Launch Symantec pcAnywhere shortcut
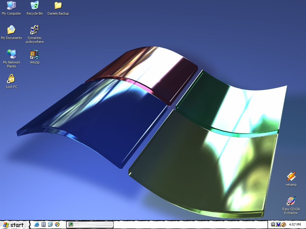 35,30
